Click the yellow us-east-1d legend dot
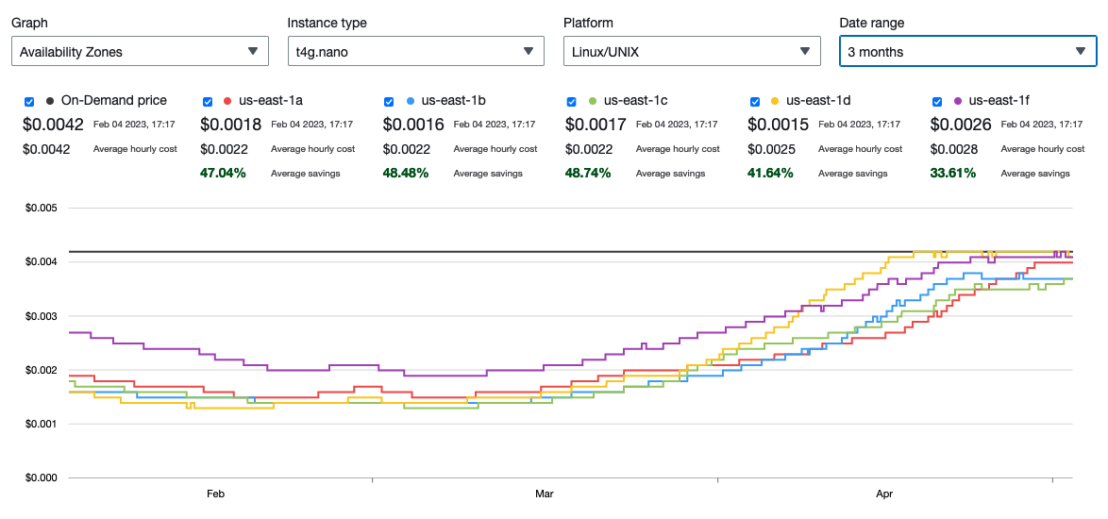The height and width of the screenshot is (519, 1108). [775, 101]
